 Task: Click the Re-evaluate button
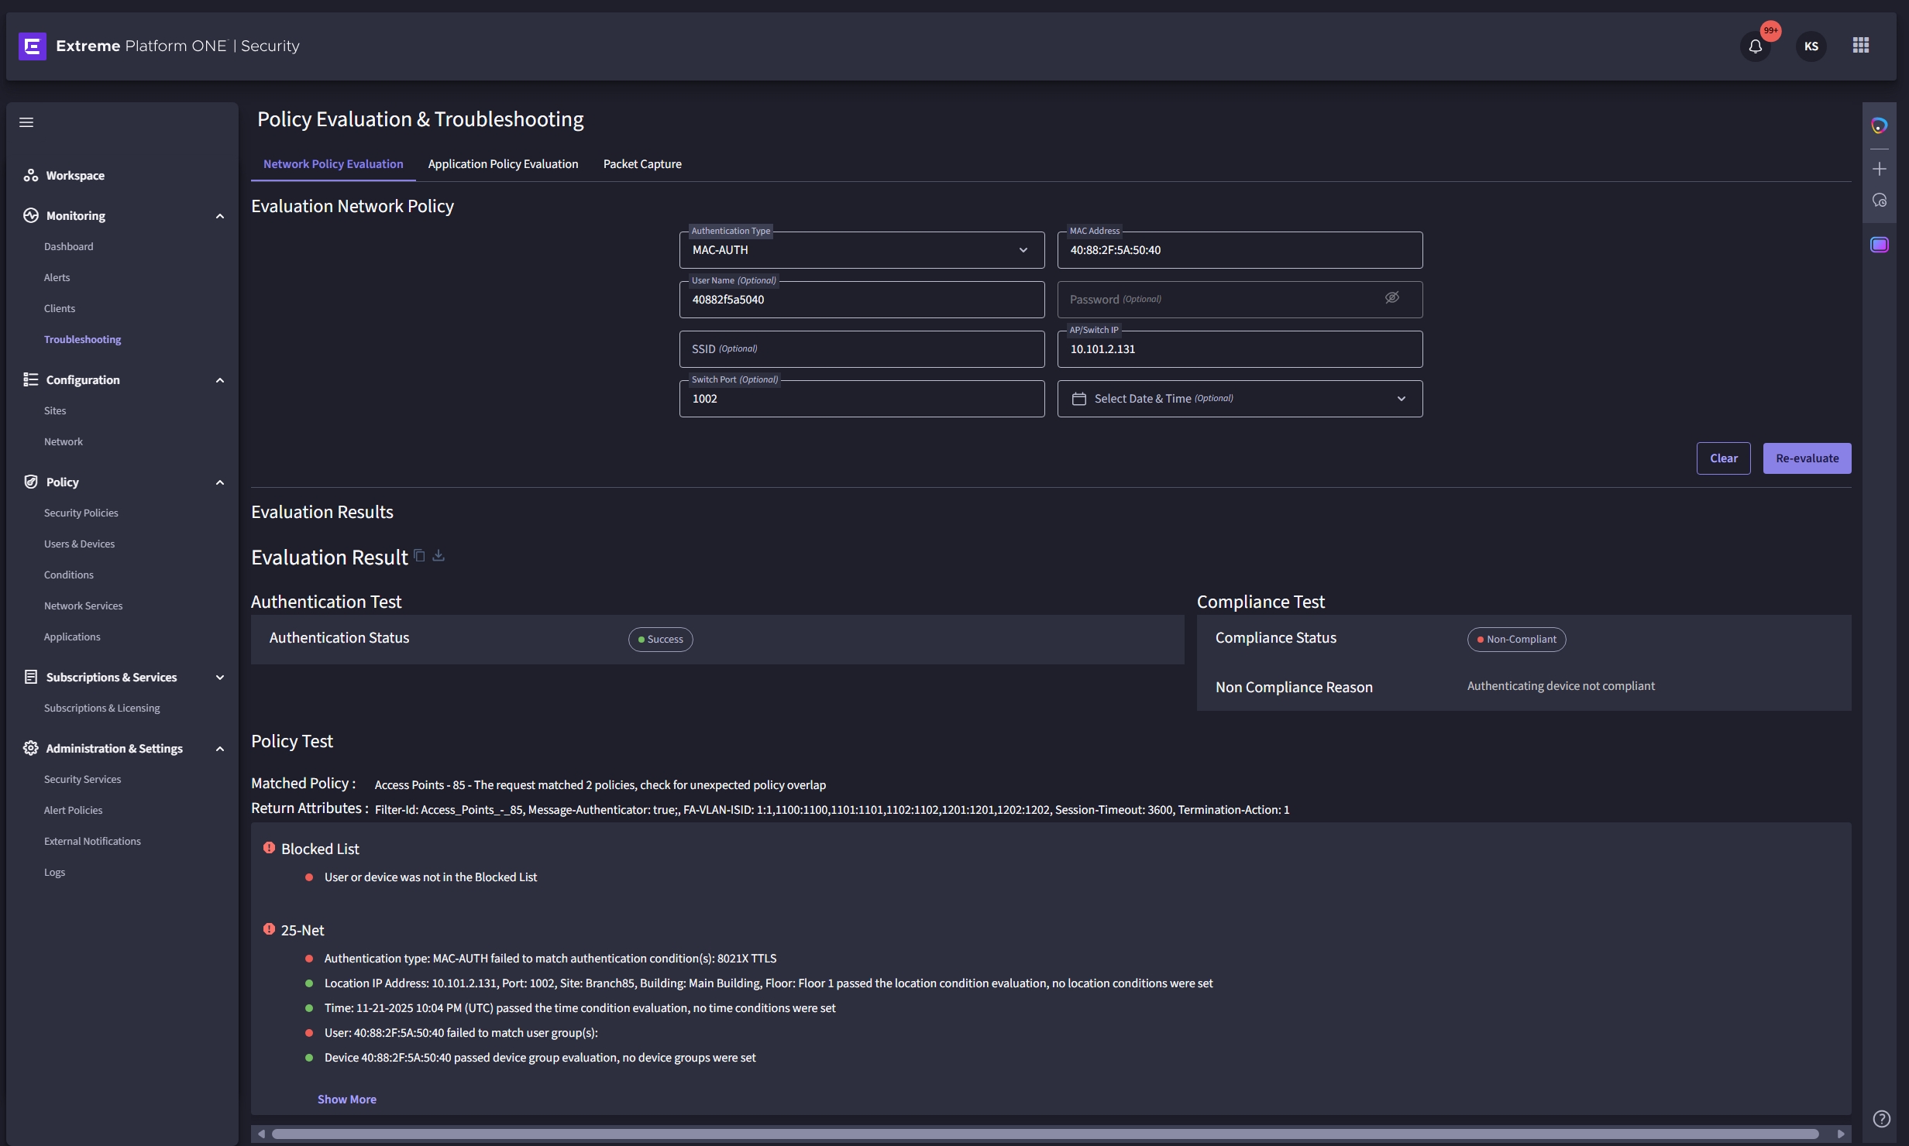[1806, 458]
